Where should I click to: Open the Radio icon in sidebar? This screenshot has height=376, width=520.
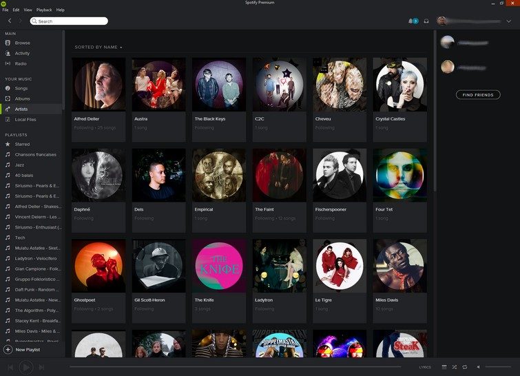pyautogui.click(x=8, y=63)
